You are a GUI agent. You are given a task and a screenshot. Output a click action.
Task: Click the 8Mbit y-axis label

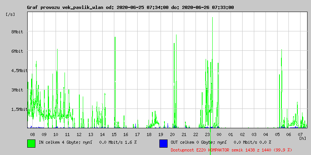point(17,32)
